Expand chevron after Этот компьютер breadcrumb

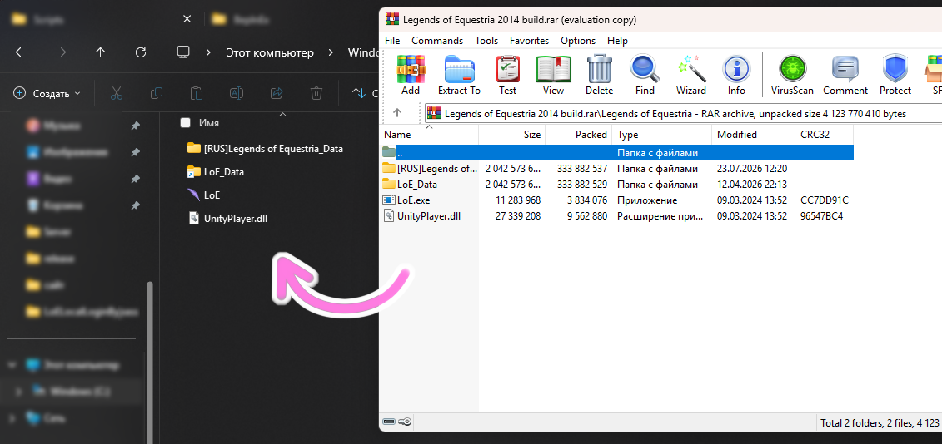pos(331,52)
